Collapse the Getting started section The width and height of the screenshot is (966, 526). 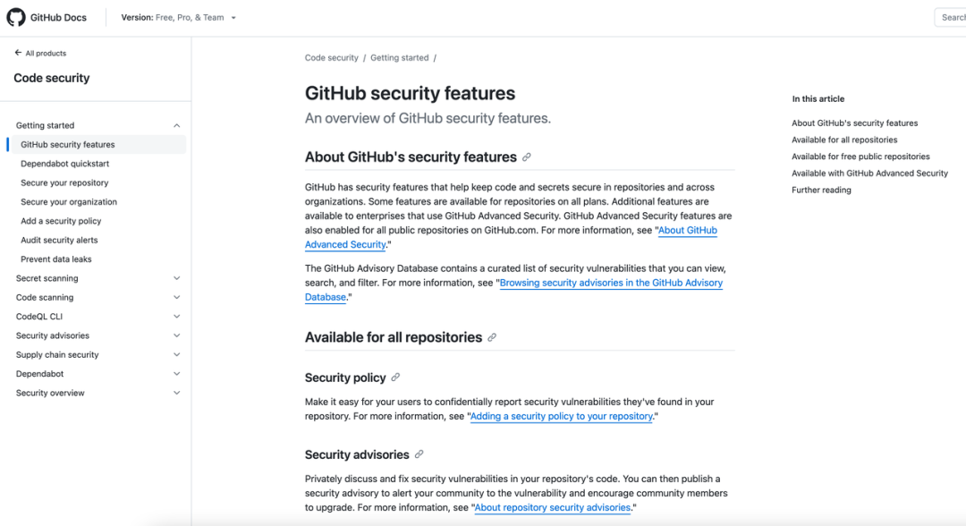pos(176,125)
